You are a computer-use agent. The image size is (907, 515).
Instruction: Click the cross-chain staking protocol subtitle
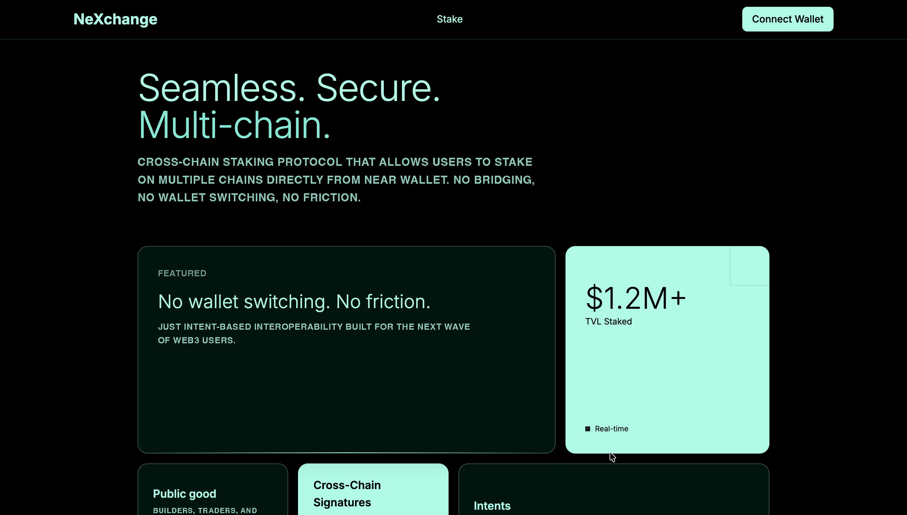[x=336, y=180]
